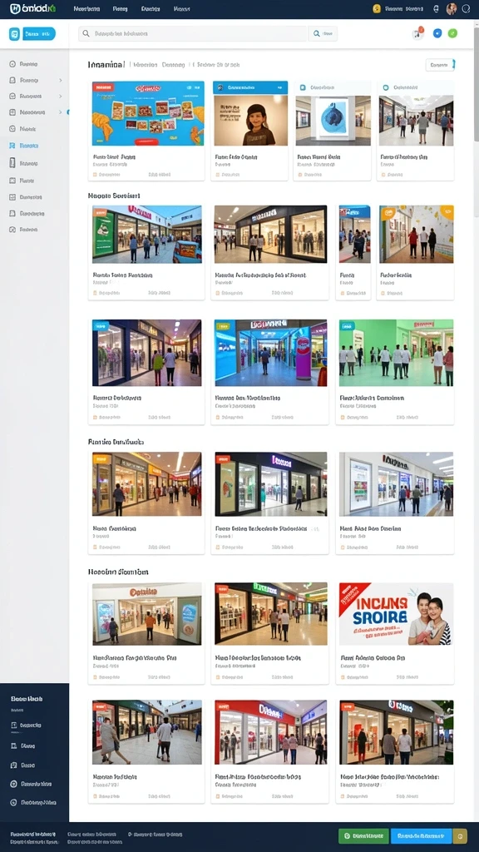The width and height of the screenshot is (479, 852).
Task: Click into the search input field
Action: (193, 33)
